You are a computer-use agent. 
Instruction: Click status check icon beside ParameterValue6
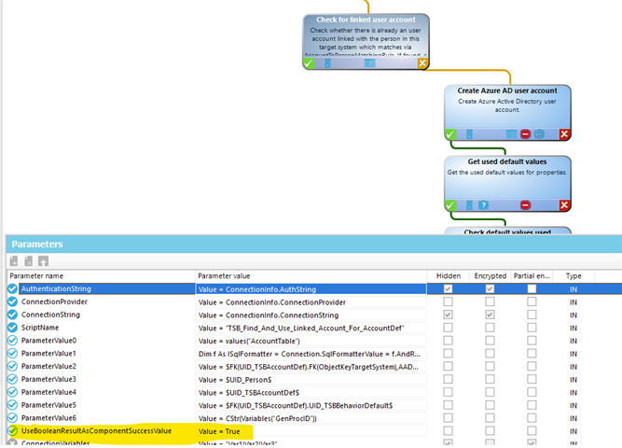(x=13, y=418)
